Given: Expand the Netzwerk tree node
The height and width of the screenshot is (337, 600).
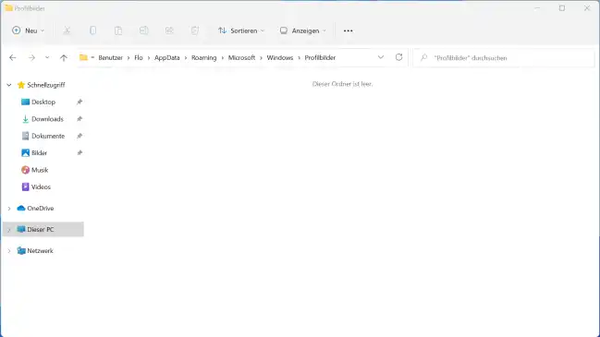Looking at the screenshot, I should (x=9, y=251).
